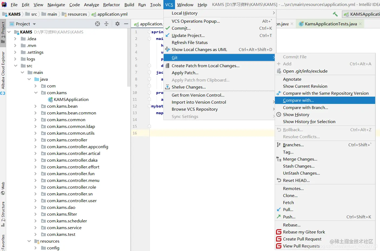Click the Pull arrow icon in Git submenu
This screenshot has width=380, height=251.
pyautogui.click(x=279, y=209)
